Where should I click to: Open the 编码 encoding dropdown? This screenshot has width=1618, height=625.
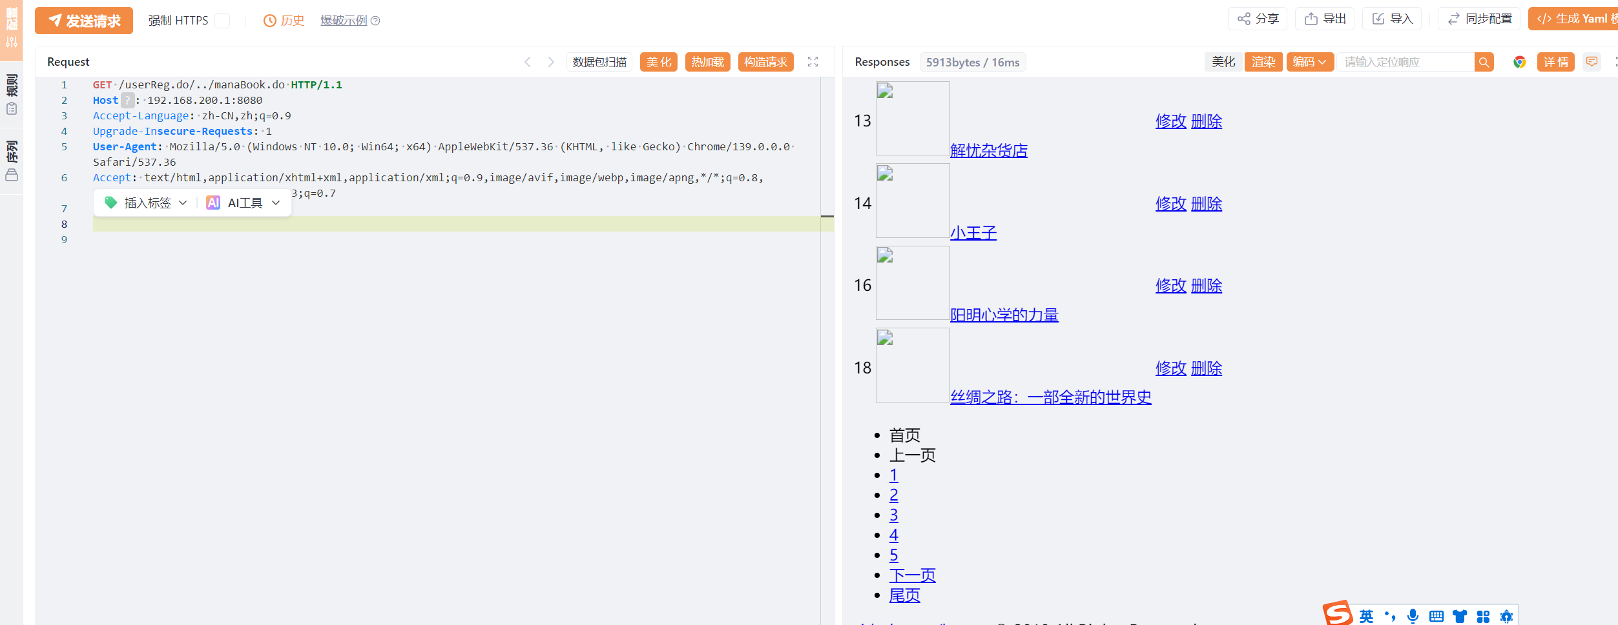pyautogui.click(x=1309, y=62)
